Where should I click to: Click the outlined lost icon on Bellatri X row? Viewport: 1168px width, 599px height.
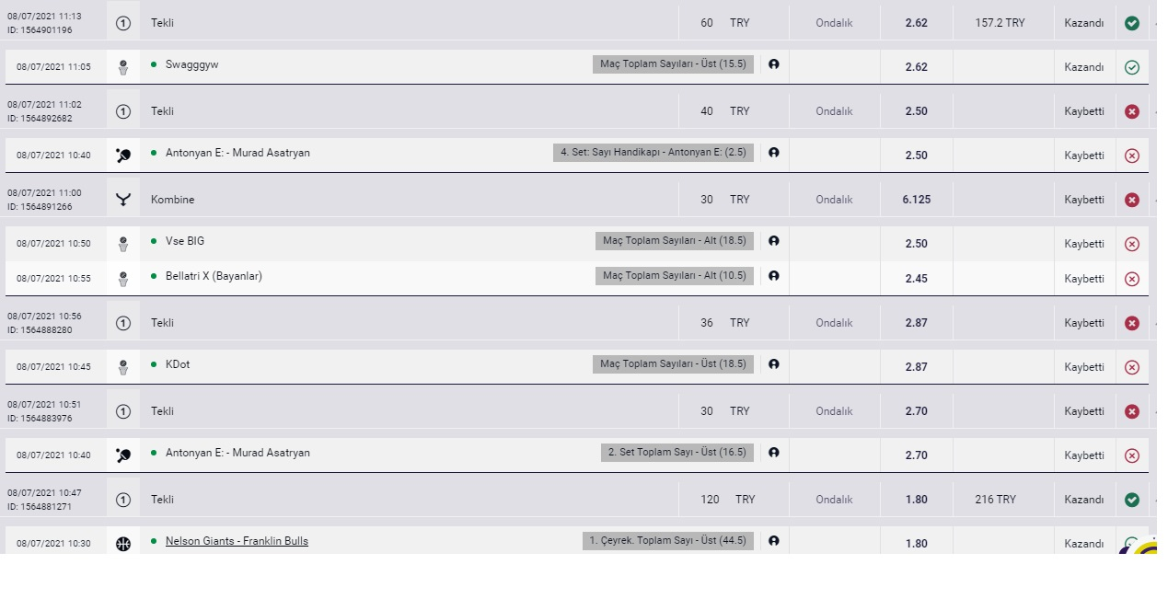(x=1132, y=279)
